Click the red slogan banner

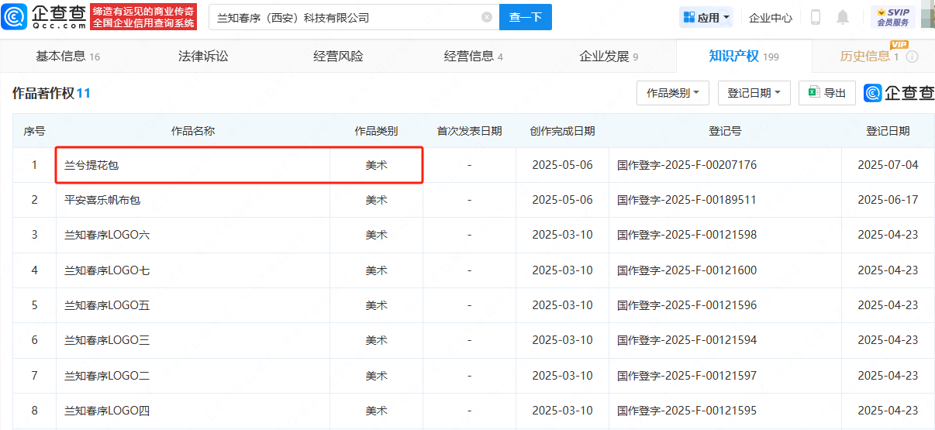click(143, 17)
